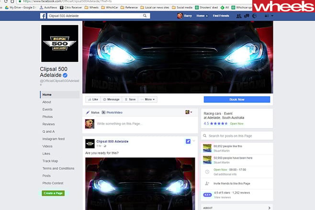Click the Create a Page button
This screenshot has width=315, height=210.
click(x=53, y=193)
